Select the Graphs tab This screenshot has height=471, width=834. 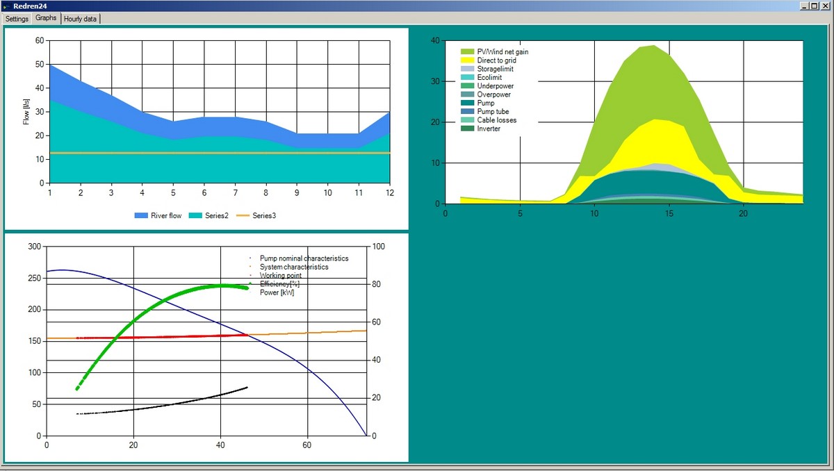click(x=46, y=18)
